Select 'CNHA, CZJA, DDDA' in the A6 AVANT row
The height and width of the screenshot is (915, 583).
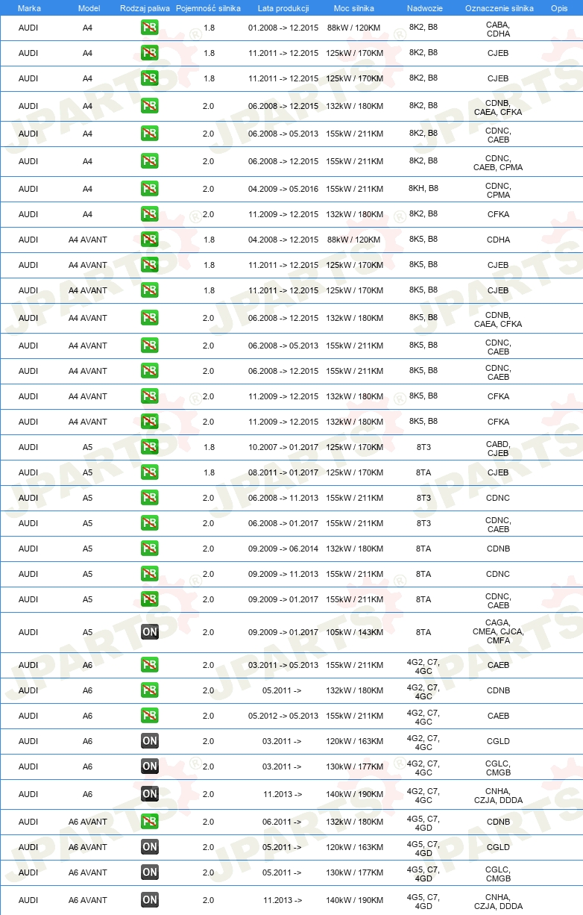(x=498, y=902)
